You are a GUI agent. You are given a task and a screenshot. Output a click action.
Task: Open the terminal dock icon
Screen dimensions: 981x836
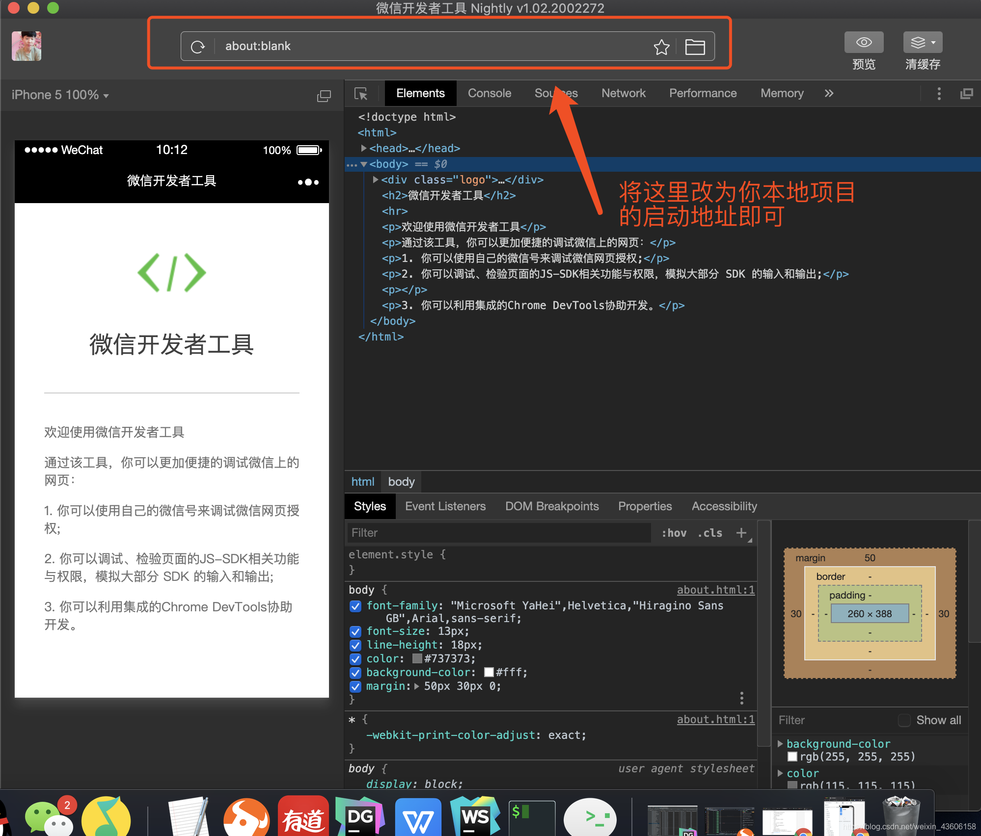[x=532, y=818]
